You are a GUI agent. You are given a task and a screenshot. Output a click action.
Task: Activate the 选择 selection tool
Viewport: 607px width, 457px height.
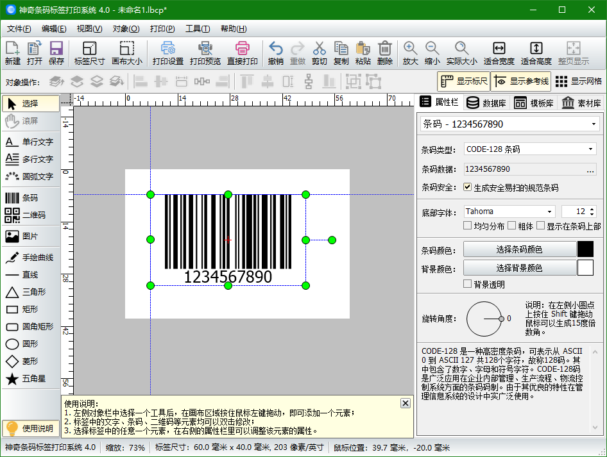point(31,104)
